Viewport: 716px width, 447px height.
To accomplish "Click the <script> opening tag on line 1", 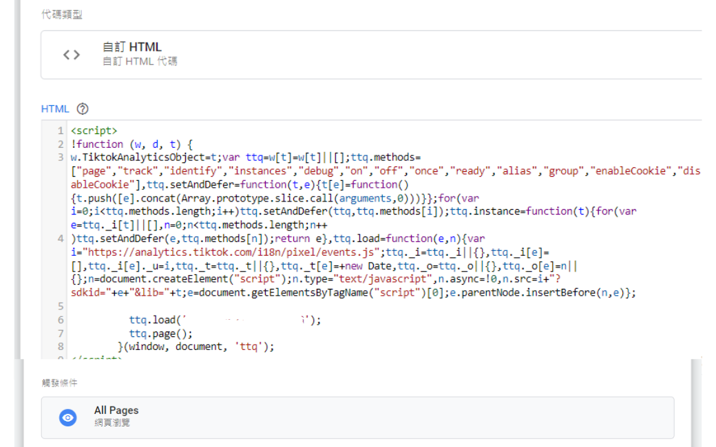I will point(94,131).
